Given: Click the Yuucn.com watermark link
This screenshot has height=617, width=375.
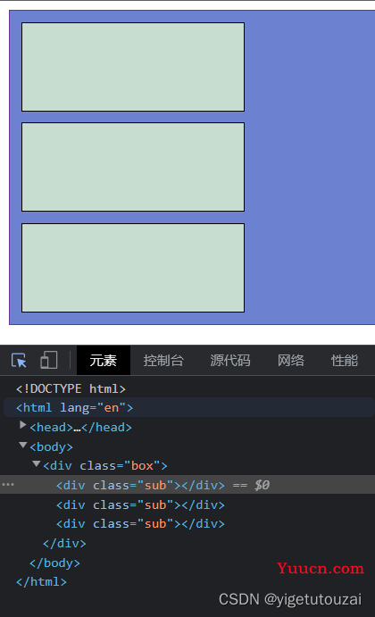Looking at the screenshot, I should click(x=321, y=568).
